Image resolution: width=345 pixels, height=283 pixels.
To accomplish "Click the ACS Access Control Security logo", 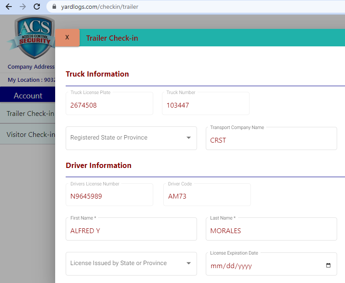I will coord(32,37).
